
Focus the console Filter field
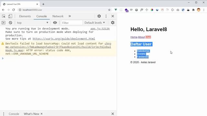pyautogui.click(x=72, y=23)
